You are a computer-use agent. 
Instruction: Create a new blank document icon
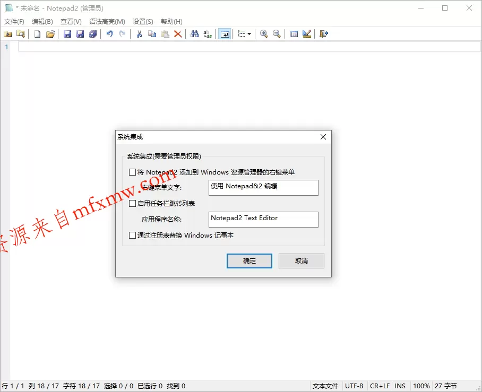click(x=38, y=34)
